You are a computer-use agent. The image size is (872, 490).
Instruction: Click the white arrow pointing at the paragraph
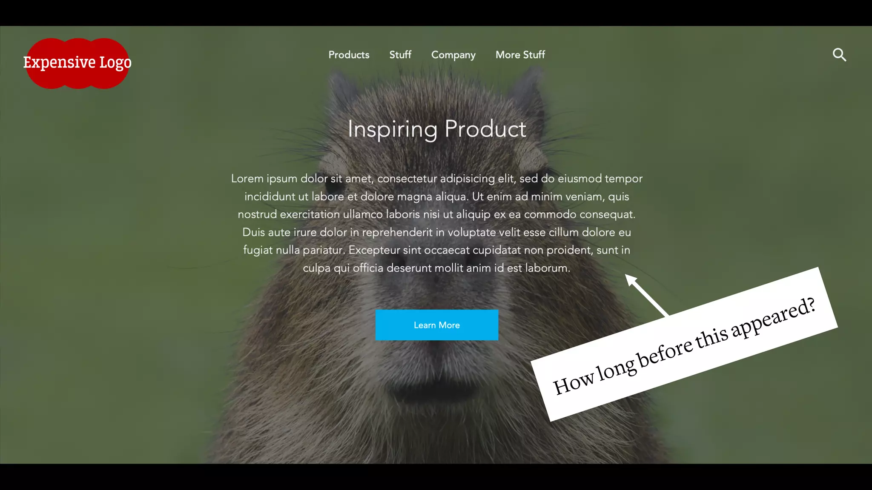click(646, 295)
